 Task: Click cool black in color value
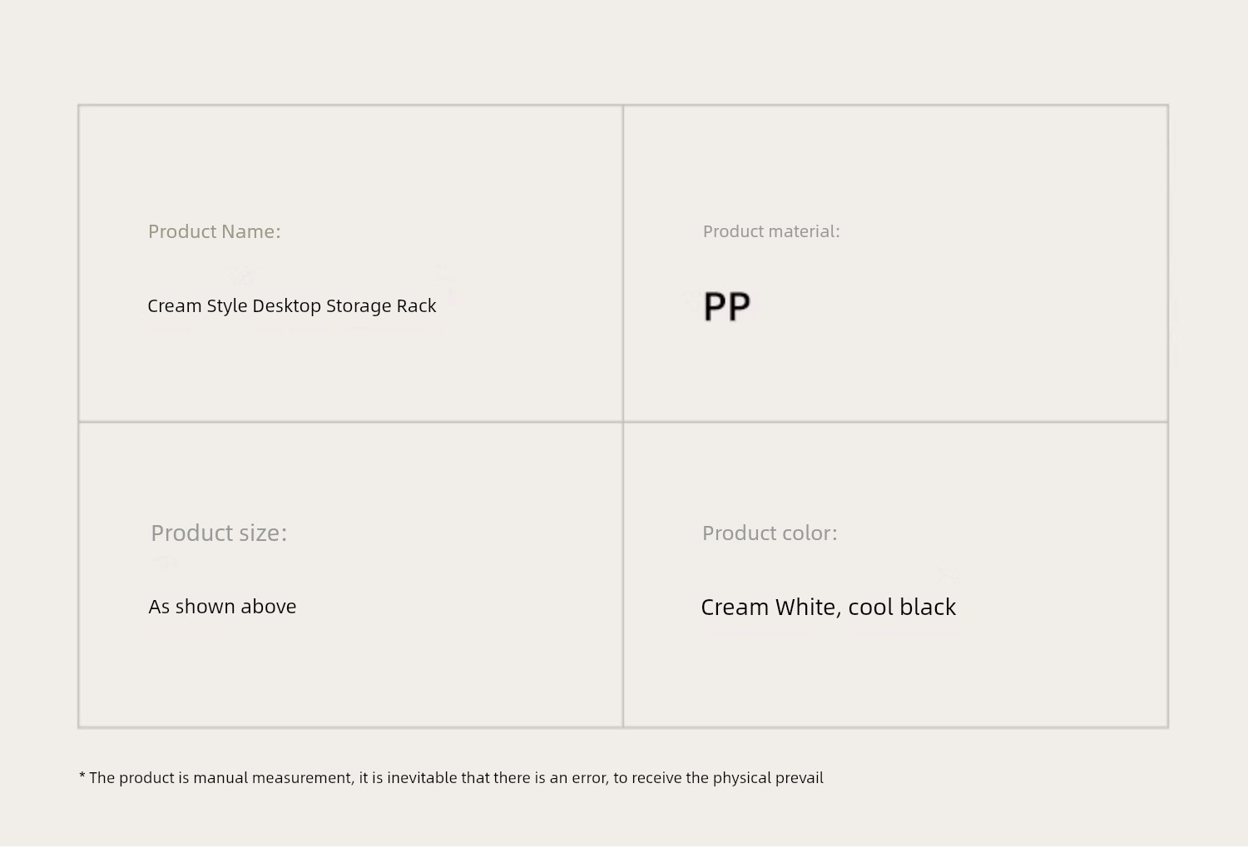(x=902, y=607)
